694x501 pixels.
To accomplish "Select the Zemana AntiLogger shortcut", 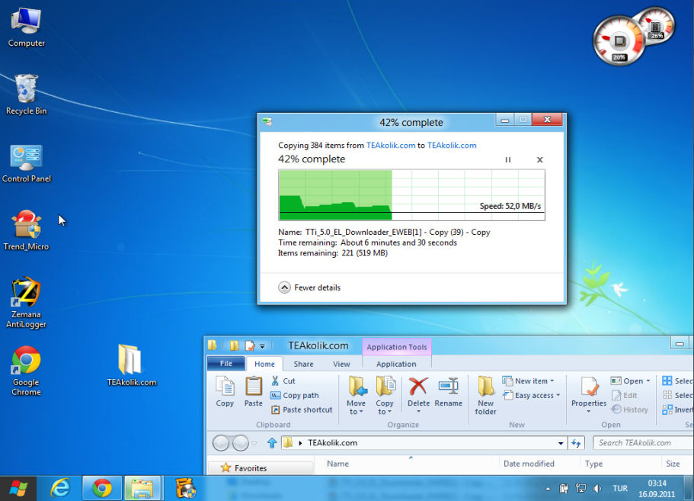I will (26, 303).
